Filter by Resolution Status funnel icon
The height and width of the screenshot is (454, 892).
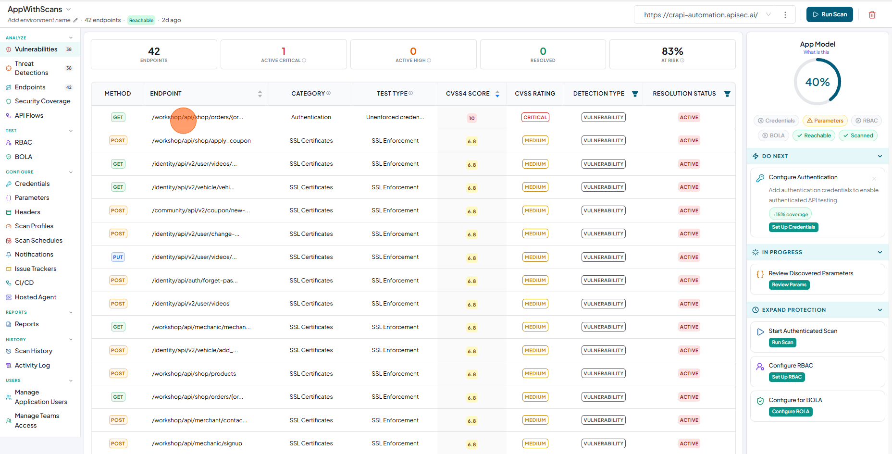point(727,94)
